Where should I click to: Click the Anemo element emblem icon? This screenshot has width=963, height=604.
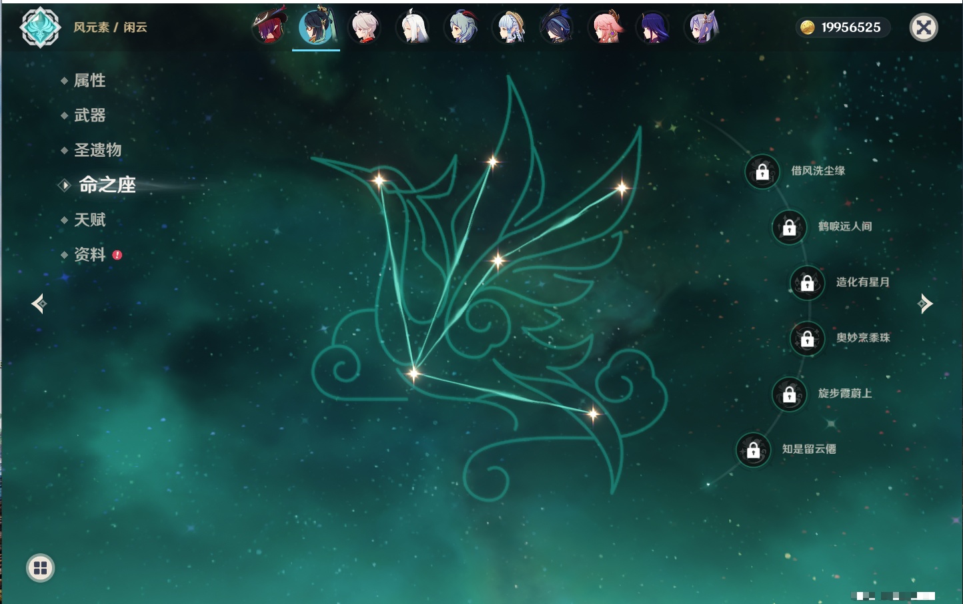click(x=40, y=27)
